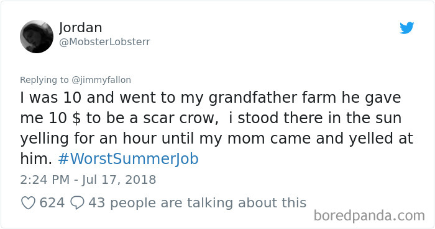Click the 2:24 PM time stamp
This screenshot has height=229, width=435.
45,180
